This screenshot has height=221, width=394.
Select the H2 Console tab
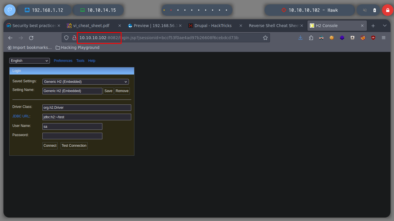[337, 26]
